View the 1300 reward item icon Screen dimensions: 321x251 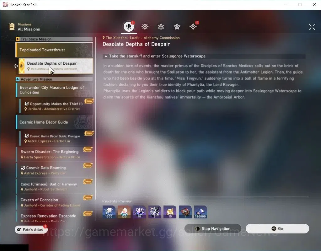109,212
